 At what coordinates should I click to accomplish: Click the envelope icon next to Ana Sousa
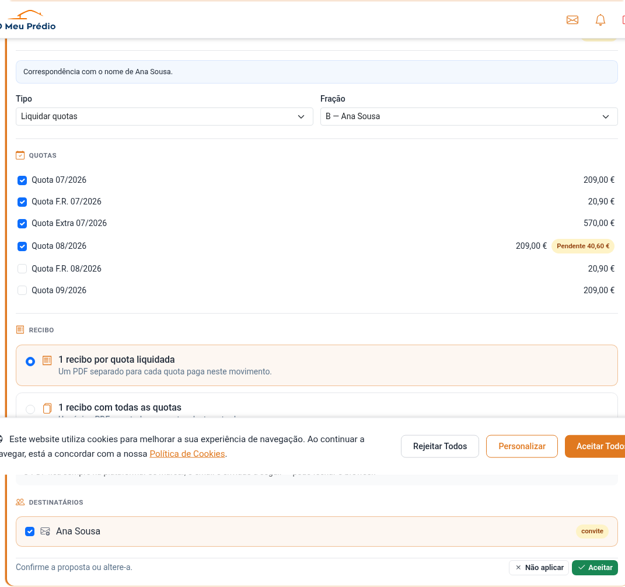(x=45, y=532)
